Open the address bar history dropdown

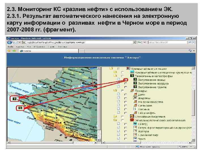click(135, 42)
